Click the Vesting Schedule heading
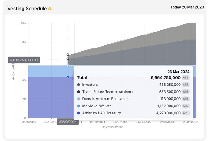This screenshot has height=141, width=210. 27,9
